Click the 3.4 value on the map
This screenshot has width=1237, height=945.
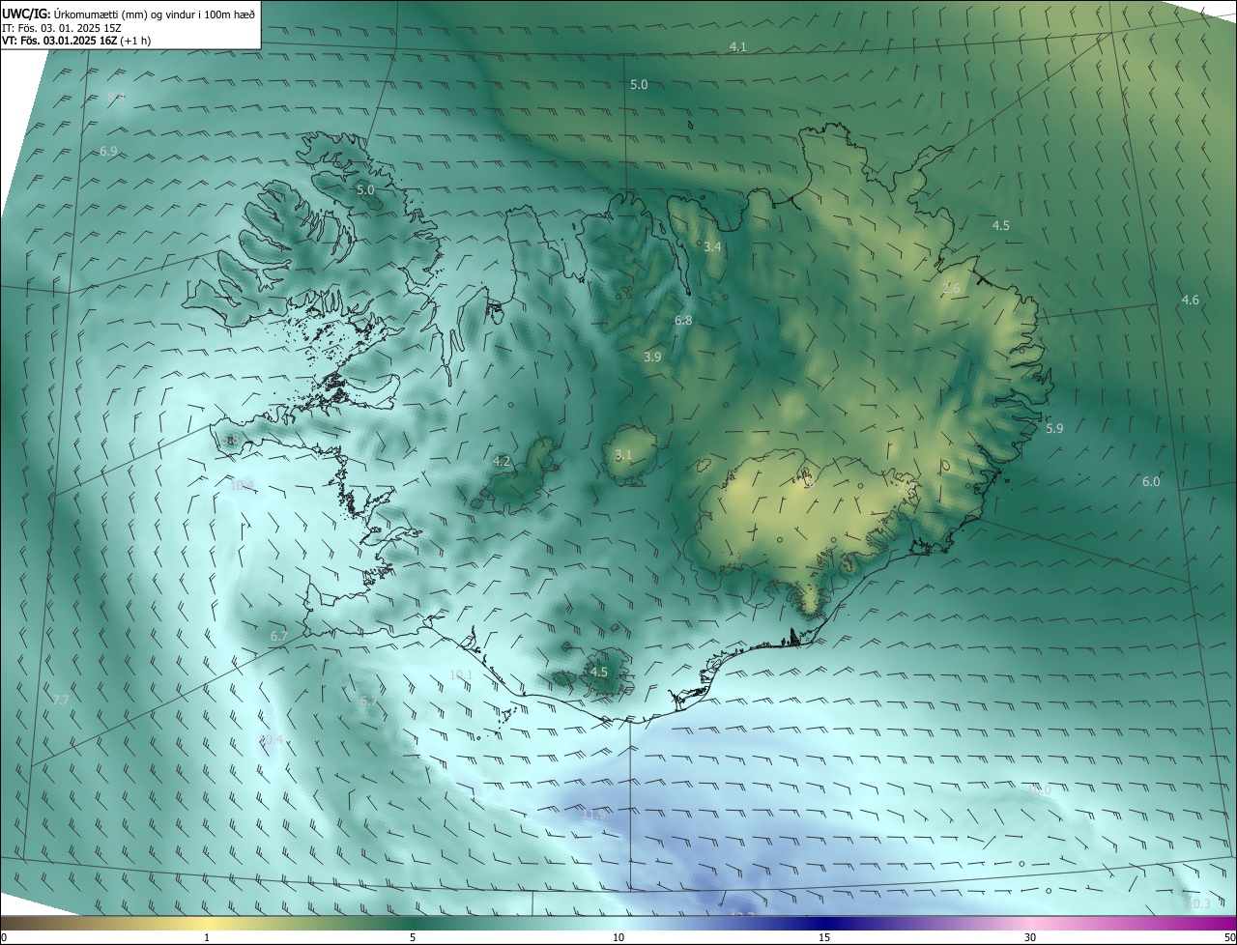(x=712, y=247)
